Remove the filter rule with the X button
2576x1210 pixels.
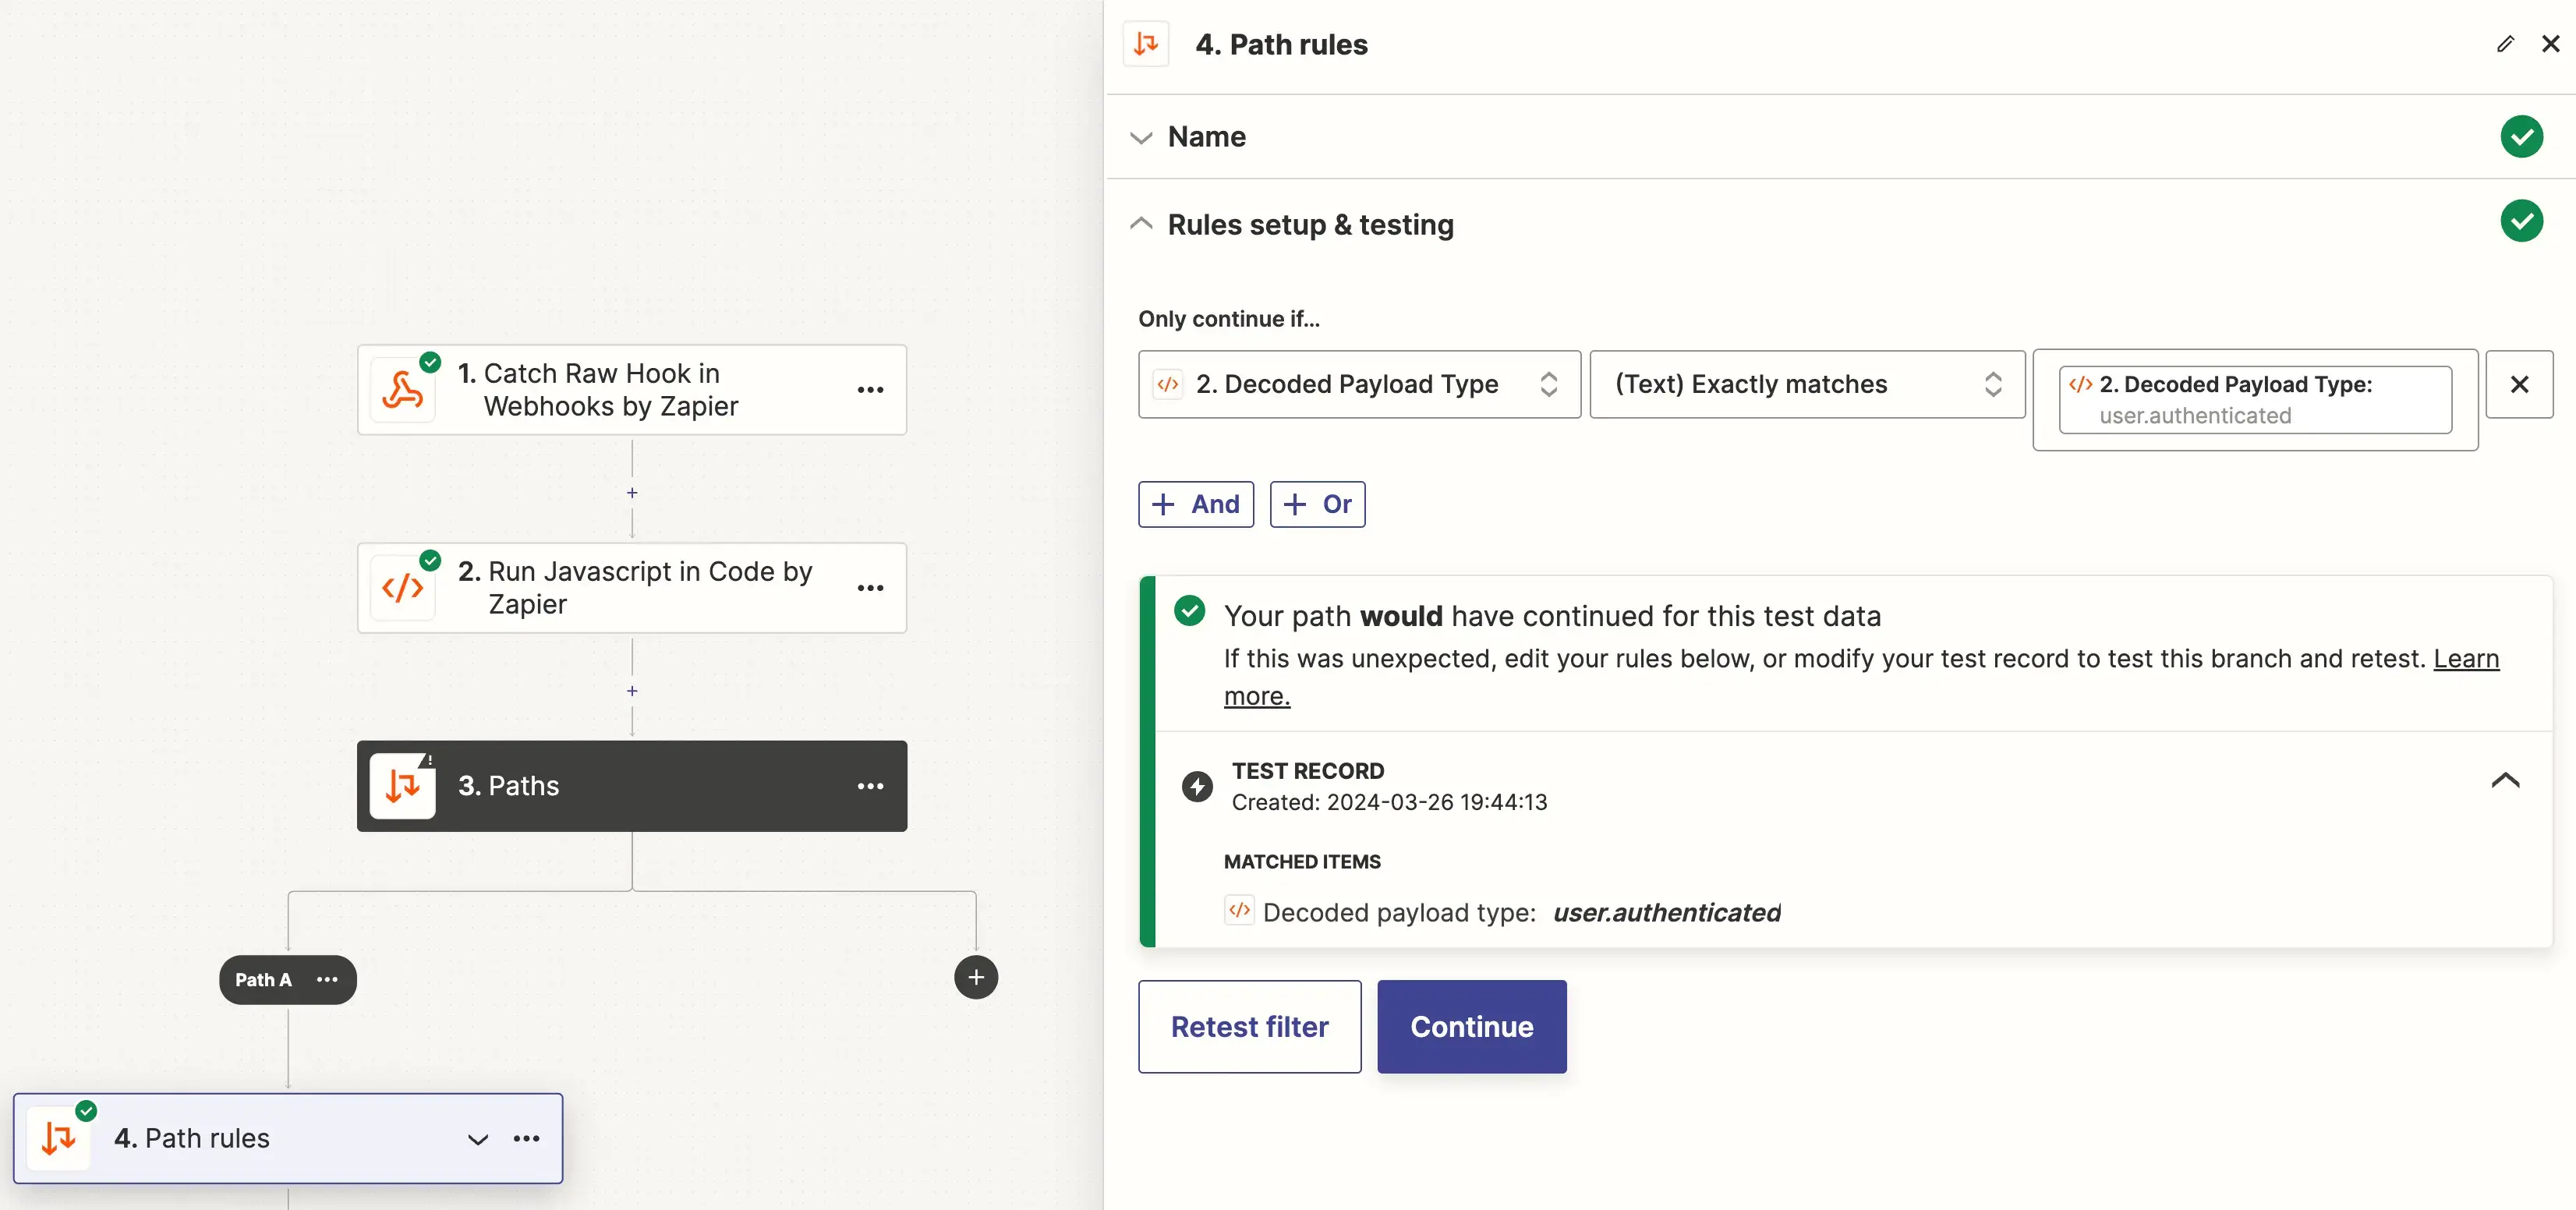pyautogui.click(x=2519, y=384)
